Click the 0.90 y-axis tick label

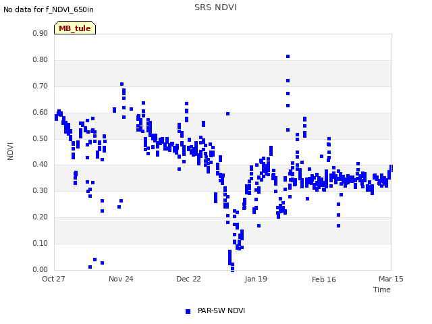point(40,33)
